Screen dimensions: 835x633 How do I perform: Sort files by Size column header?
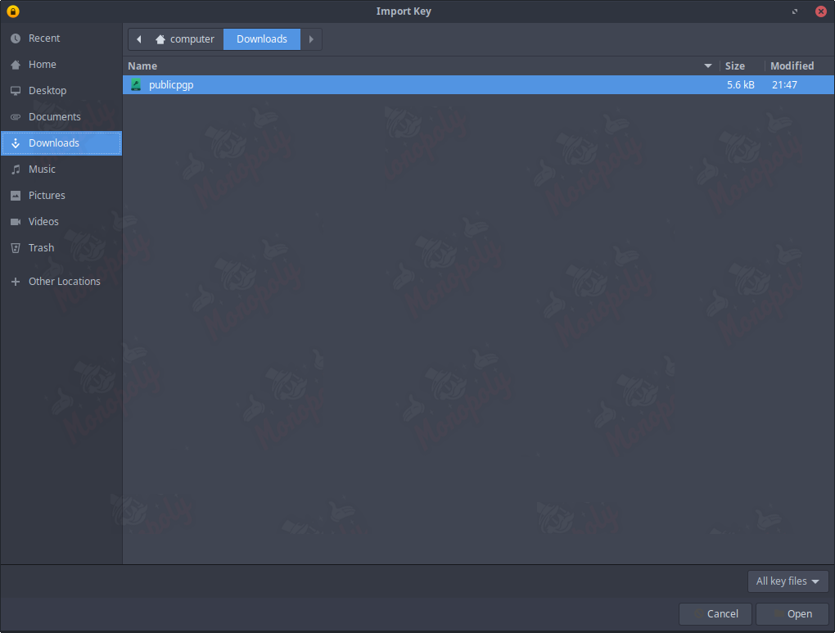(x=734, y=66)
